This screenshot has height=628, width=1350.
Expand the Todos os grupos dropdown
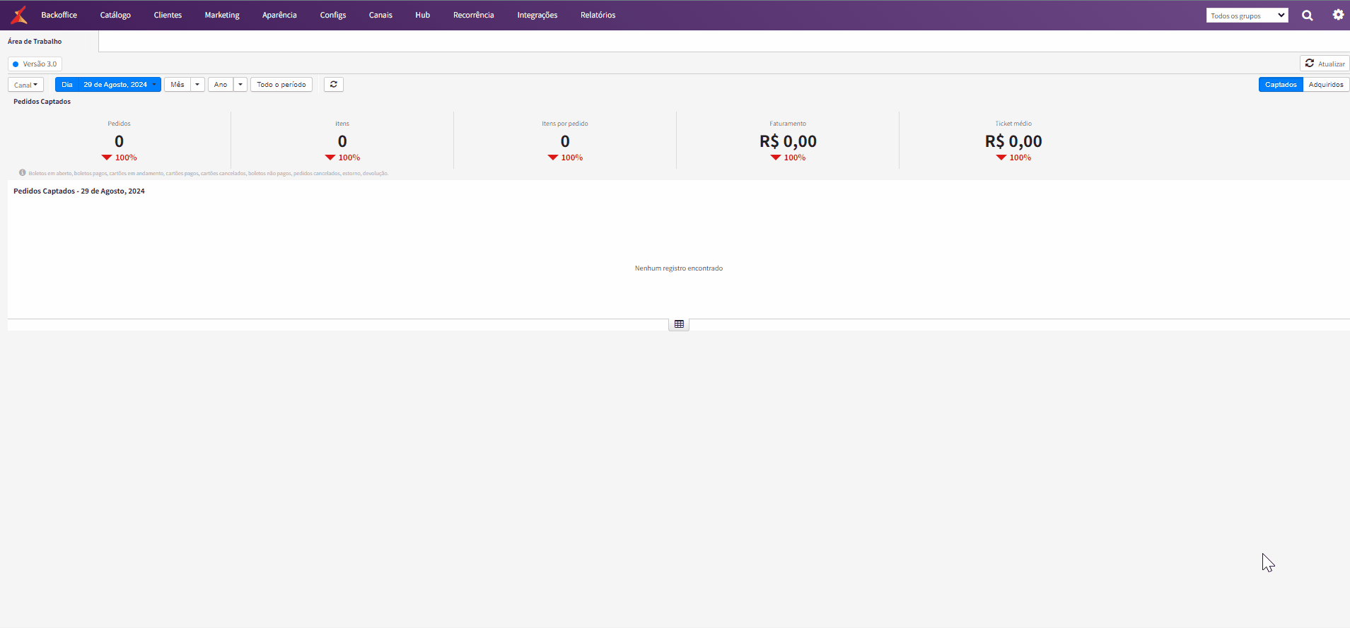pyautogui.click(x=1247, y=16)
